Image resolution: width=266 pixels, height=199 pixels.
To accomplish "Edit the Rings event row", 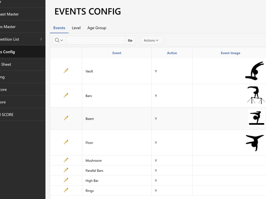I will coord(66,190).
